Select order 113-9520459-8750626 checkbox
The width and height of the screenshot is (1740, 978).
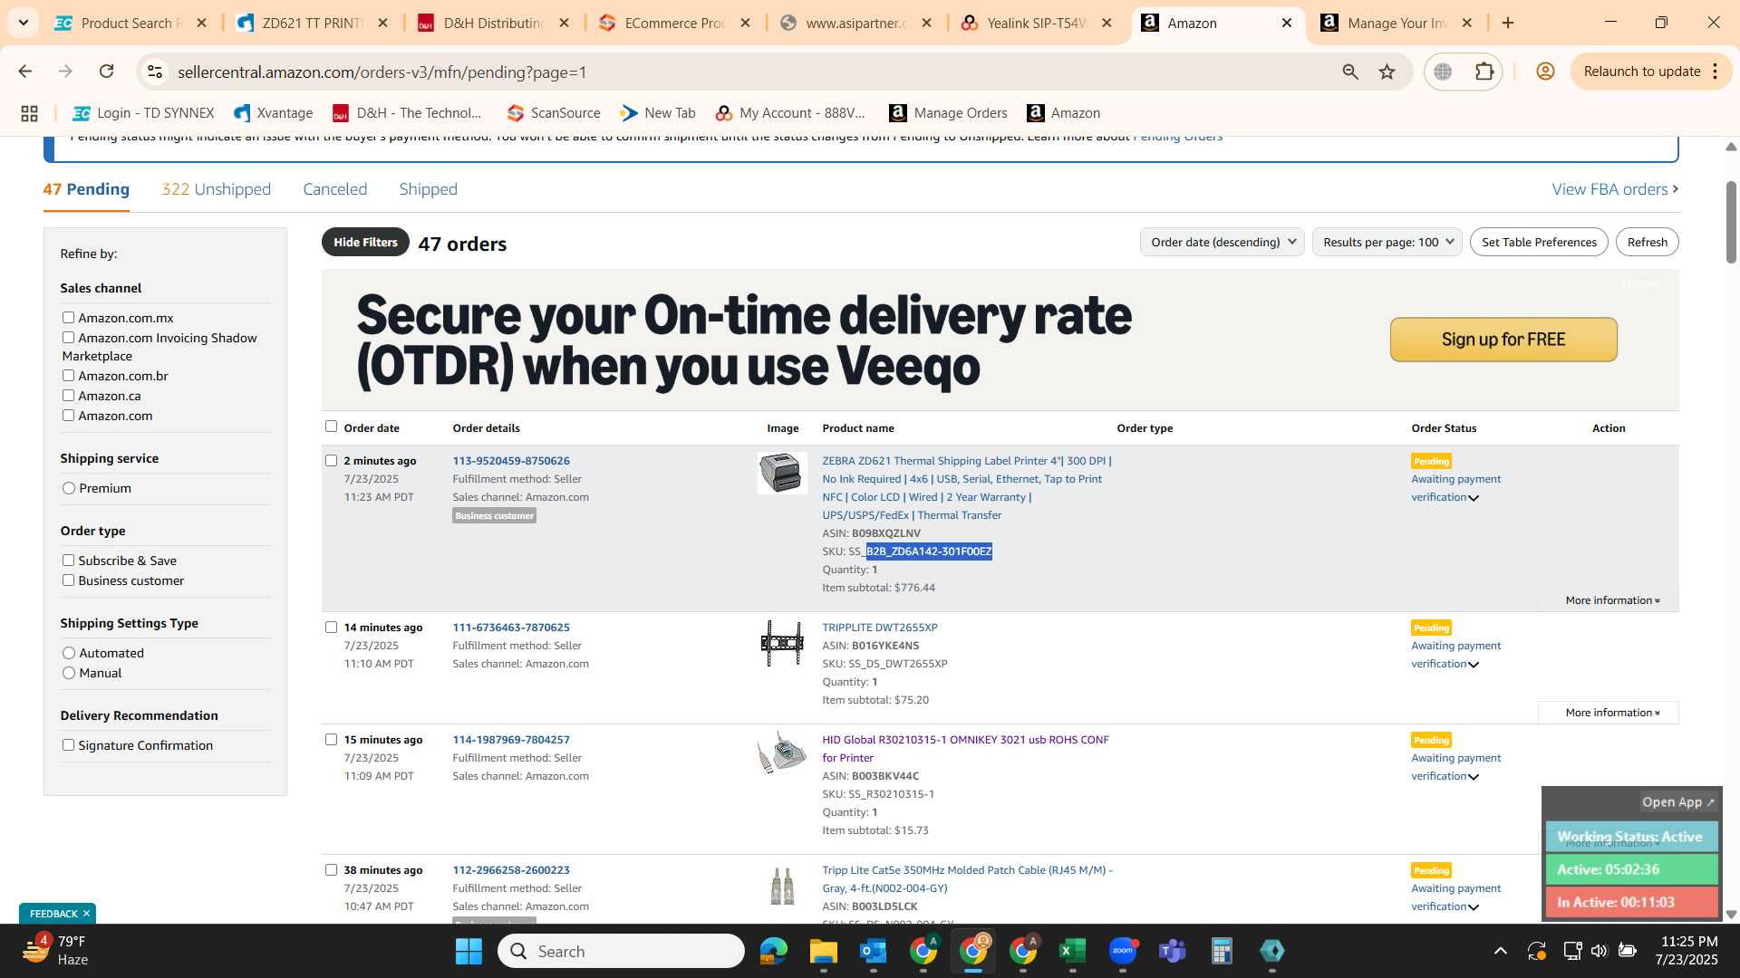coord(331,460)
